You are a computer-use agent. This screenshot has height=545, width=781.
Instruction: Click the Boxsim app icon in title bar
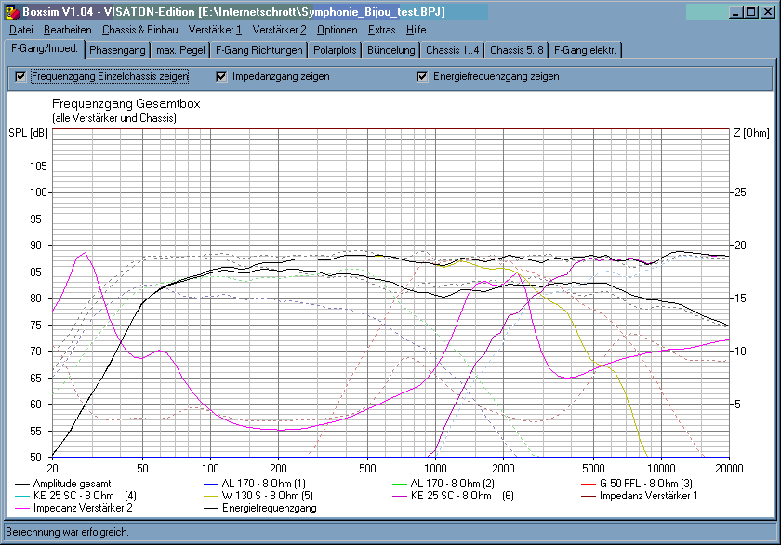11,11
